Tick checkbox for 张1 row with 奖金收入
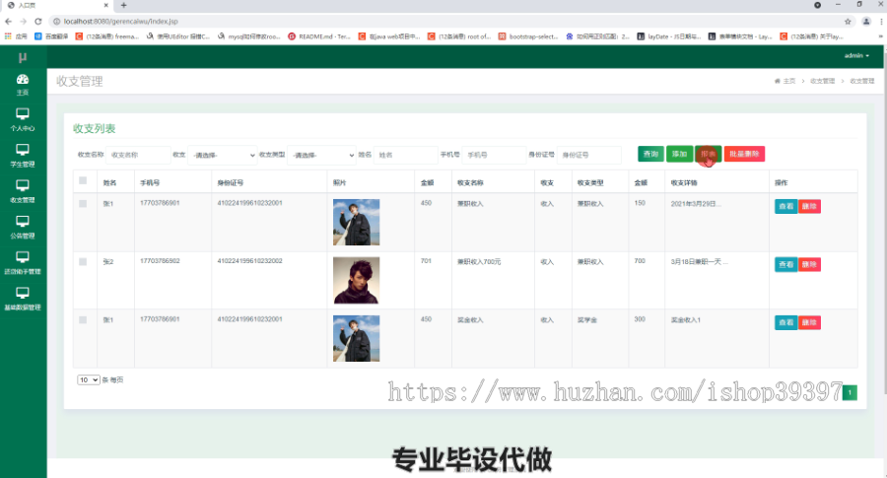Image resolution: width=887 pixels, height=478 pixels. point(83,319)
